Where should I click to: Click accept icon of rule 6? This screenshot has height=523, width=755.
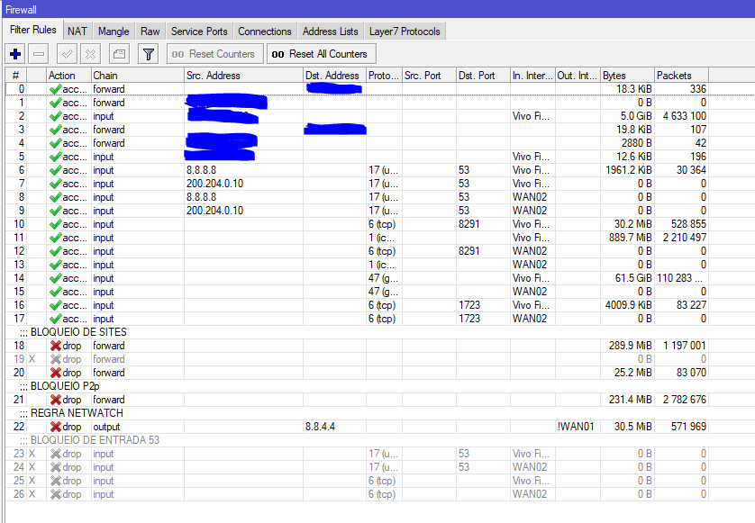[x=55, y=170]
